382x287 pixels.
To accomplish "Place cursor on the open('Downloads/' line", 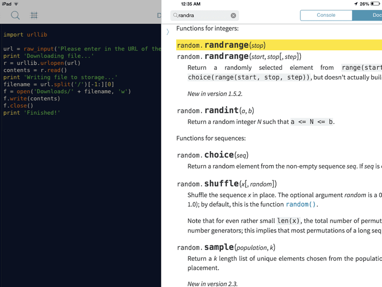I will 67,91.
